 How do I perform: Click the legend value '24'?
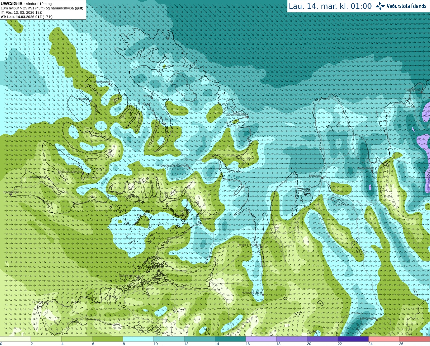(371, 344)
